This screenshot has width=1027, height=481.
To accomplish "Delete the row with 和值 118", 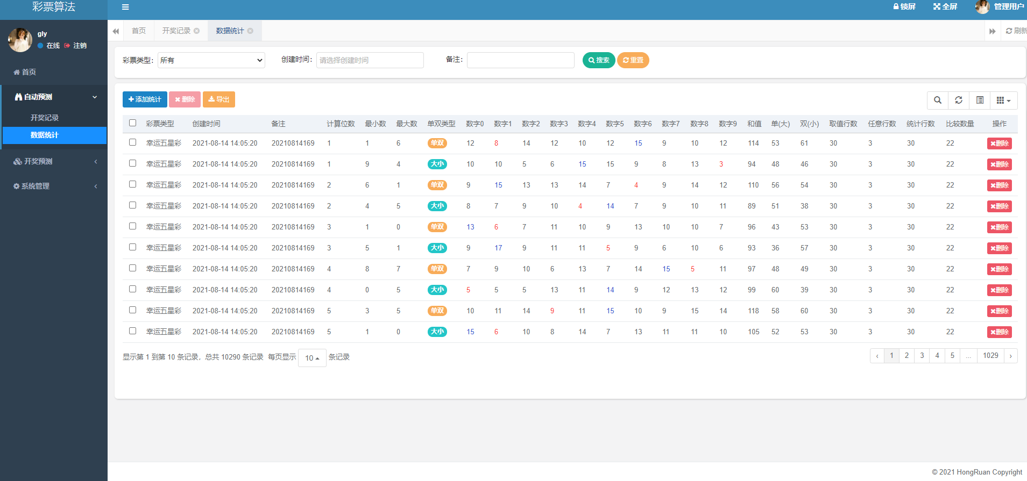I will [x=1000, y=311].
